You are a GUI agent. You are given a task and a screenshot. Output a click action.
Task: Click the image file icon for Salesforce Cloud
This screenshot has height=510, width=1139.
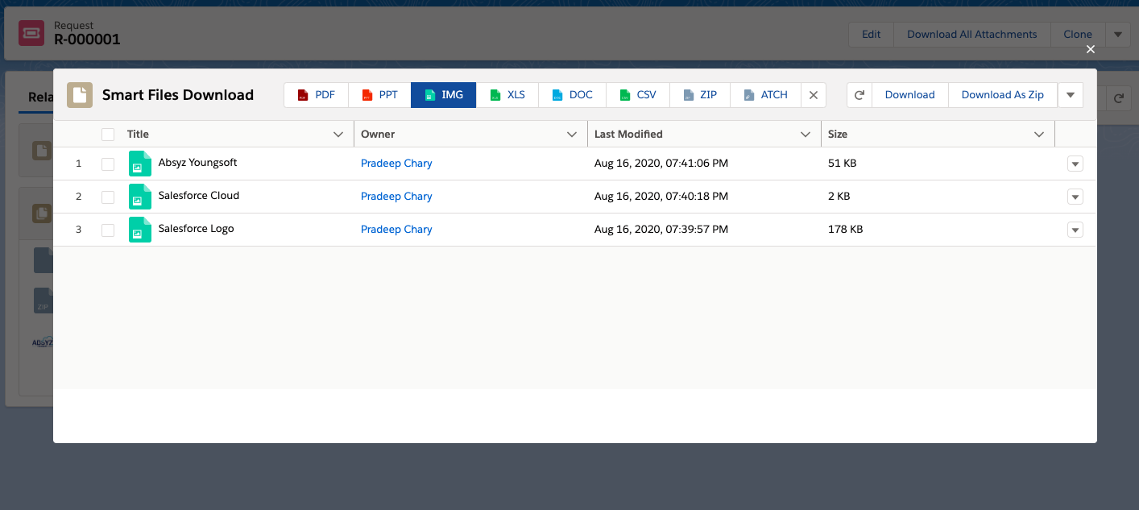tap(140, 197)
